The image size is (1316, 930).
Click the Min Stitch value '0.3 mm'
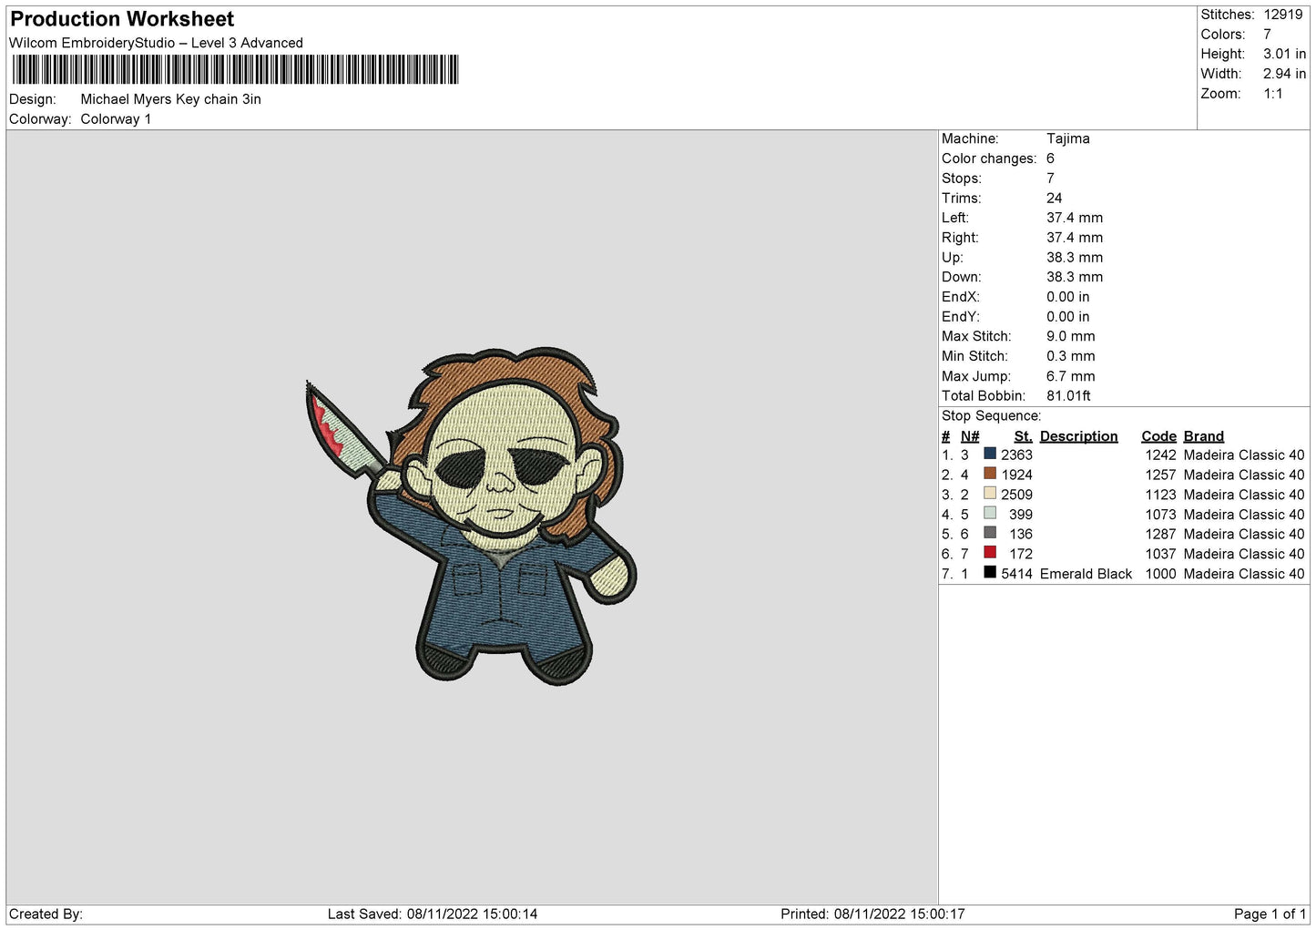tap(1070, 356)
